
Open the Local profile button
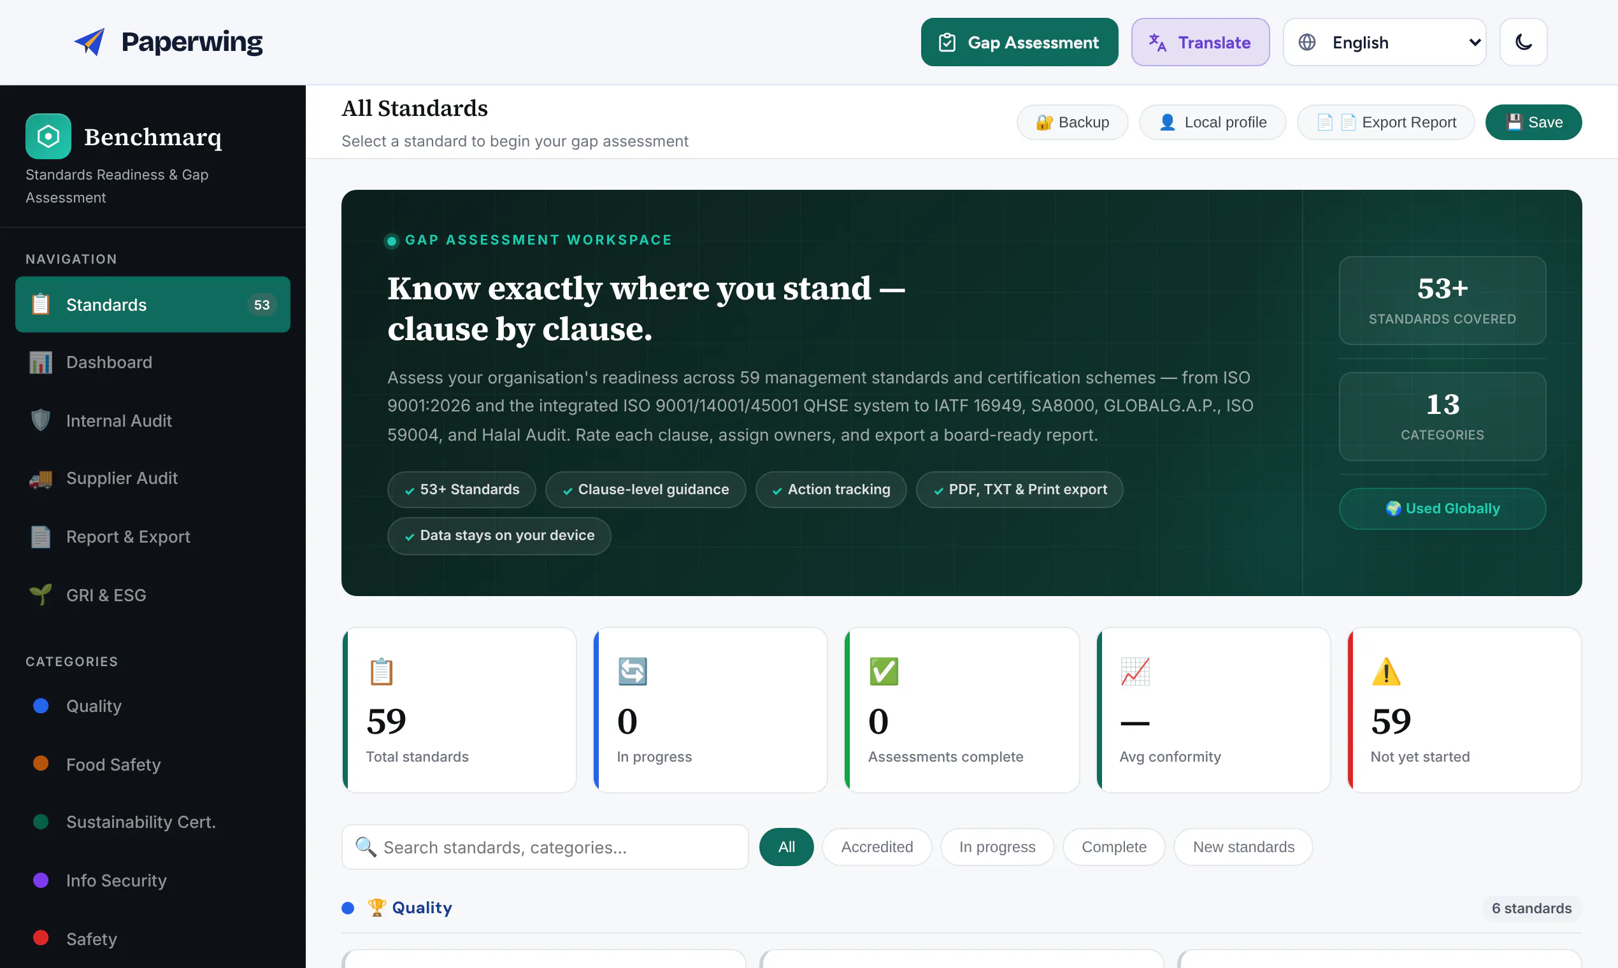click(x=1212, y=122)
